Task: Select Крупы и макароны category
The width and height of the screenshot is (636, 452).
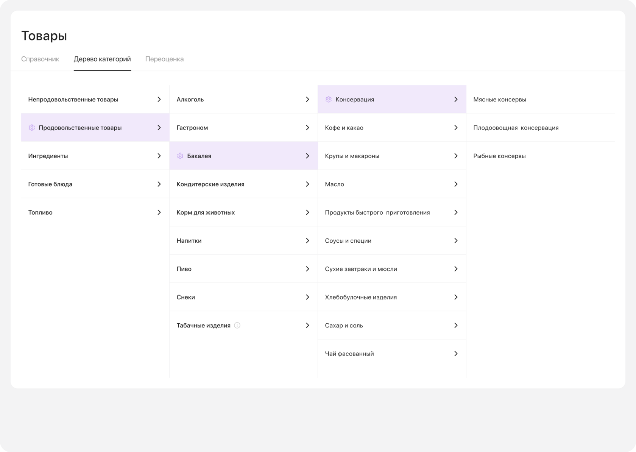Action: (352, 156)
